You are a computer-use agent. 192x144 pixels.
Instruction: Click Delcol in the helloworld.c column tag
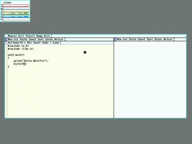click(59, 39)
